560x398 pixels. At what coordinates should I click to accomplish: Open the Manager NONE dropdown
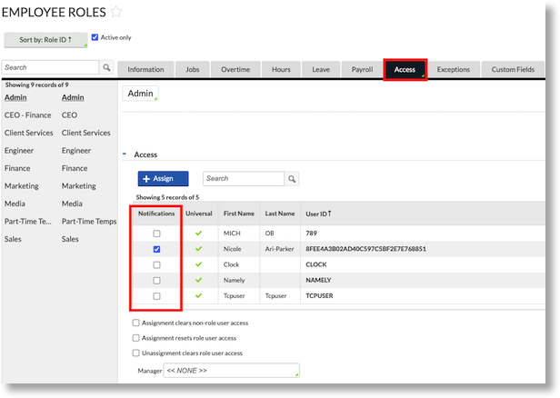[231, 371]
